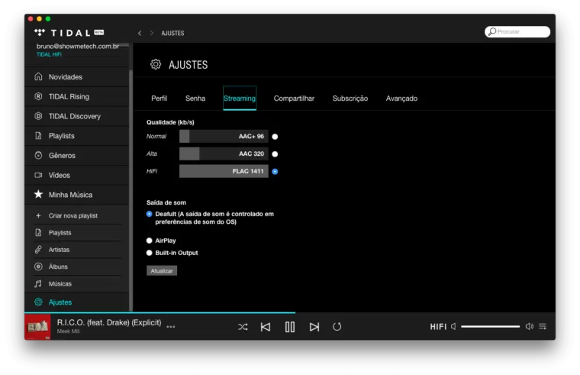
Task: Click the HIFI quality label in player
Action: point(438,327)
